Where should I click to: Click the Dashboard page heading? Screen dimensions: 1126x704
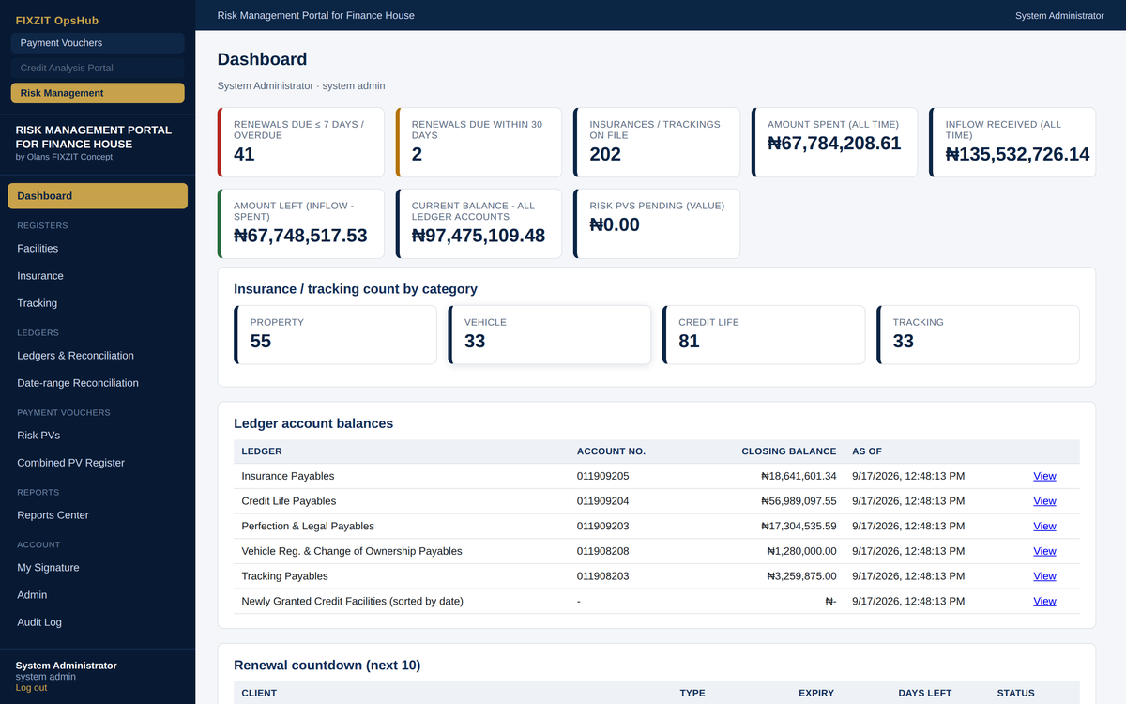pos(262,59)
